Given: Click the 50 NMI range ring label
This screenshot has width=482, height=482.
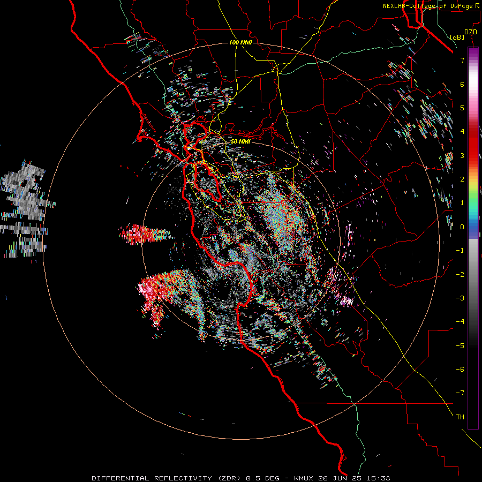Looking at the screenshot, I should coord(240,142).
